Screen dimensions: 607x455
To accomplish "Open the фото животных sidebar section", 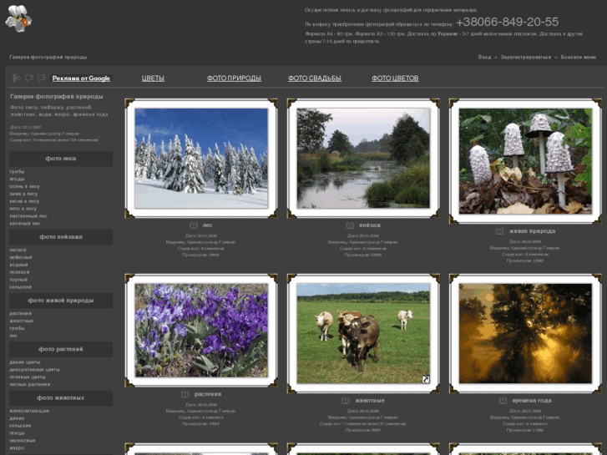I will coord(61,398).
